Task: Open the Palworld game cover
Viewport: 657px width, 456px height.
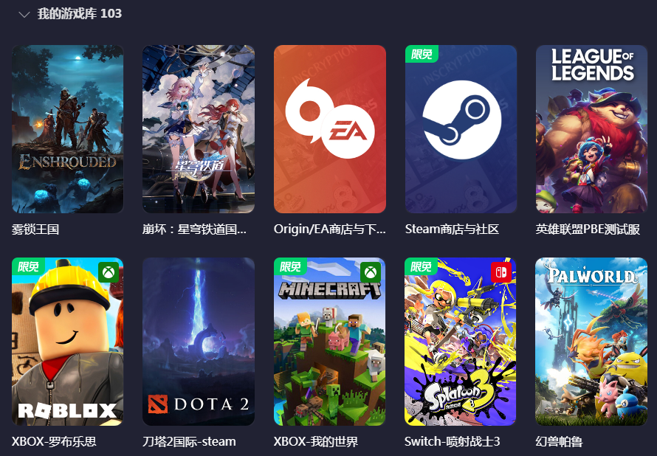Action: [x=591, y=342]
